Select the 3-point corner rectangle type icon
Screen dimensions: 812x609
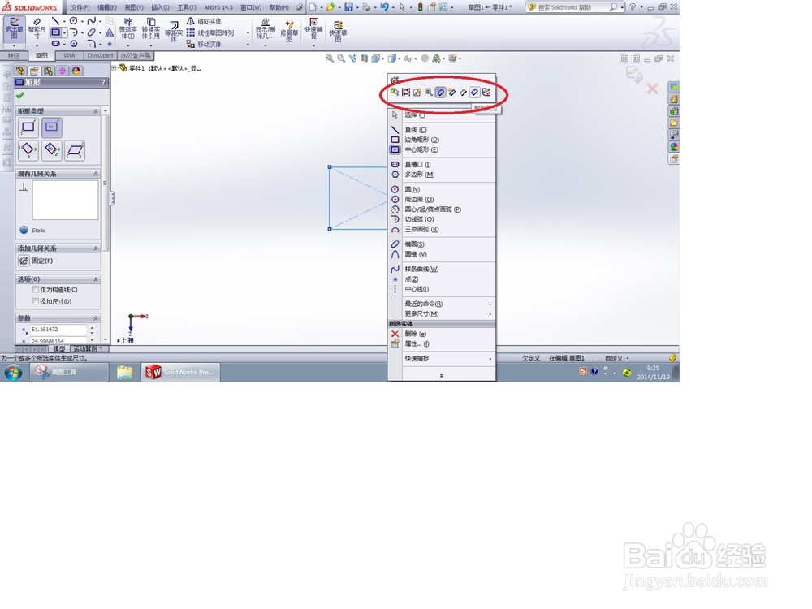click(27, 149)
